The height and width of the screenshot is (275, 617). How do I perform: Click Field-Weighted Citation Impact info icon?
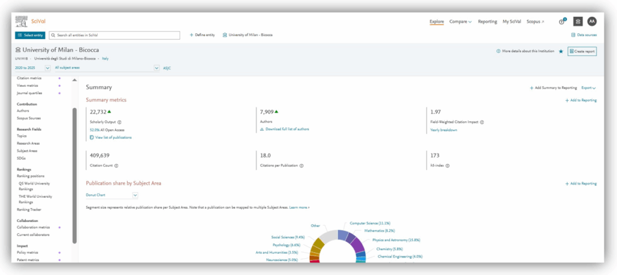[482, 122]
